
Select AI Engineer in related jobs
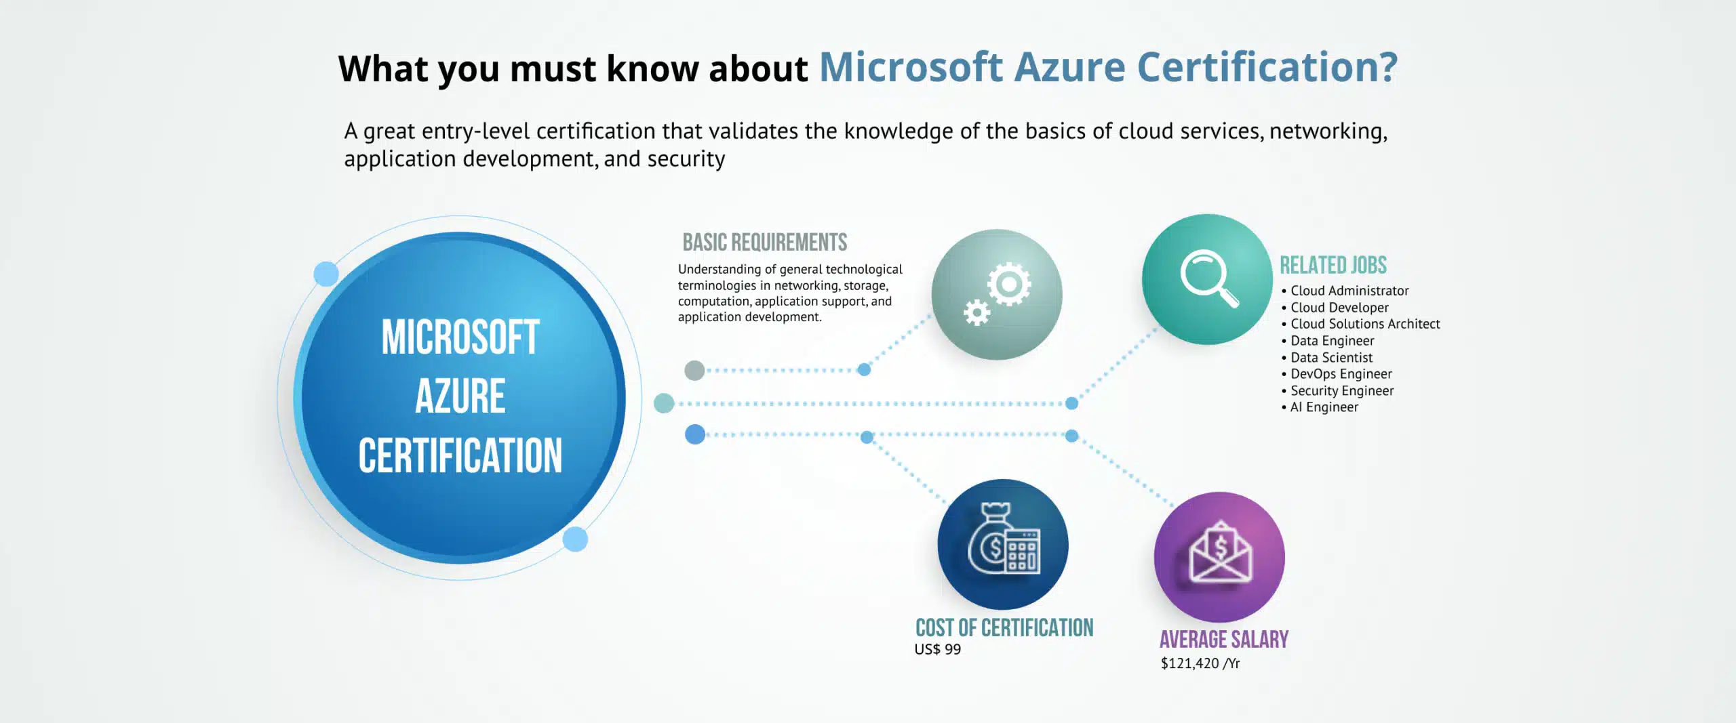[x=1324, y=407]
